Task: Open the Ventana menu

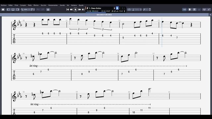Action: click(x=74, y=5)
